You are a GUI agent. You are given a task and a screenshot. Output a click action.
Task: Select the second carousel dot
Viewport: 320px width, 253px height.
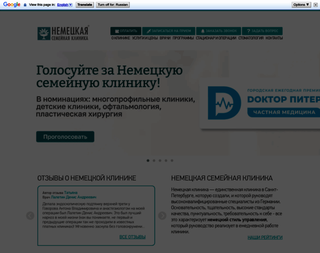tap(154, 161)
